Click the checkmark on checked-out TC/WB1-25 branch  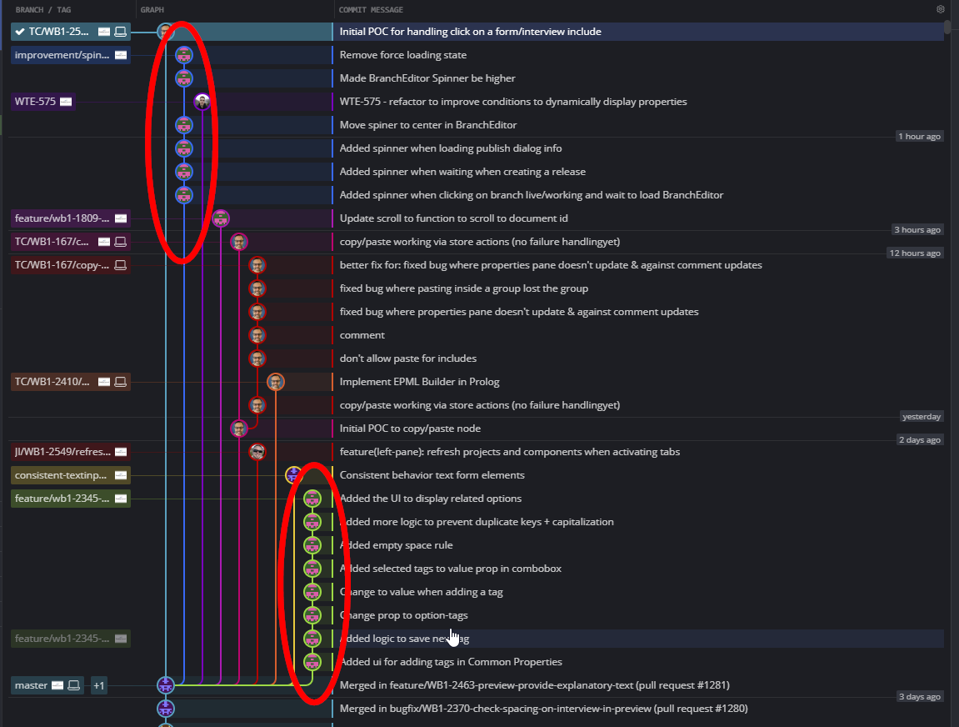19,32
